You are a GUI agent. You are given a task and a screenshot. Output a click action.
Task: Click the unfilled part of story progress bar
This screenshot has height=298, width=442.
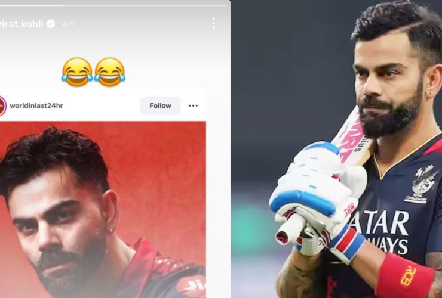tap(145, 5)
